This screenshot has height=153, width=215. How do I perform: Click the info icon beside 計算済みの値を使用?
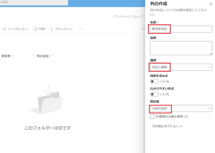(186, 117)
